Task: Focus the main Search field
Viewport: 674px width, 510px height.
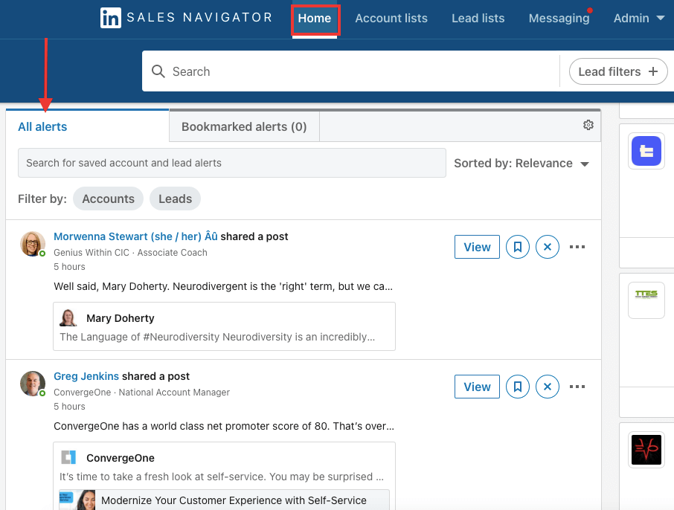Action: click(350, 71)
